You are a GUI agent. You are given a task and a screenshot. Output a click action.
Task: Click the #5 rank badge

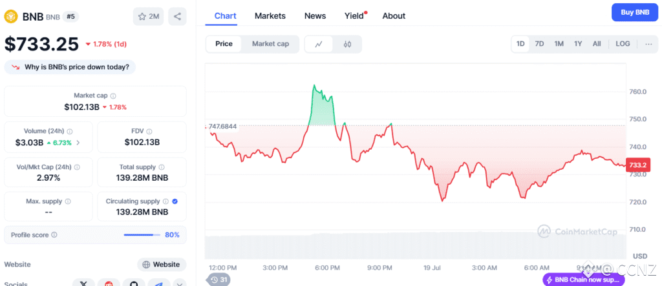point(70,16)
